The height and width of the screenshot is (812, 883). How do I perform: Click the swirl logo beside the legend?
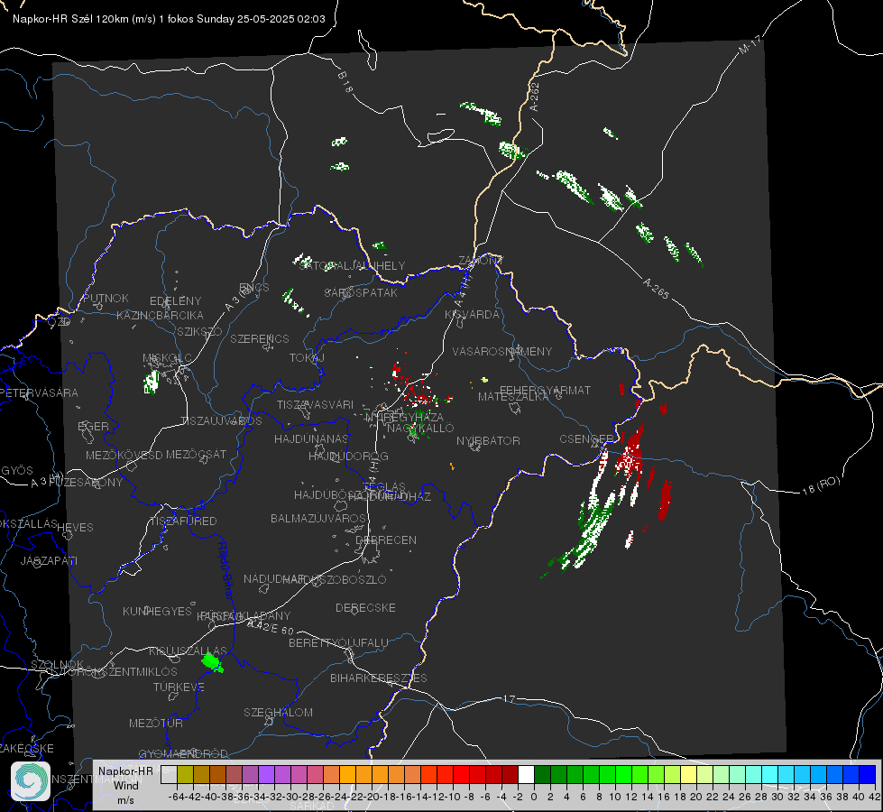click(x=31, y=781)
